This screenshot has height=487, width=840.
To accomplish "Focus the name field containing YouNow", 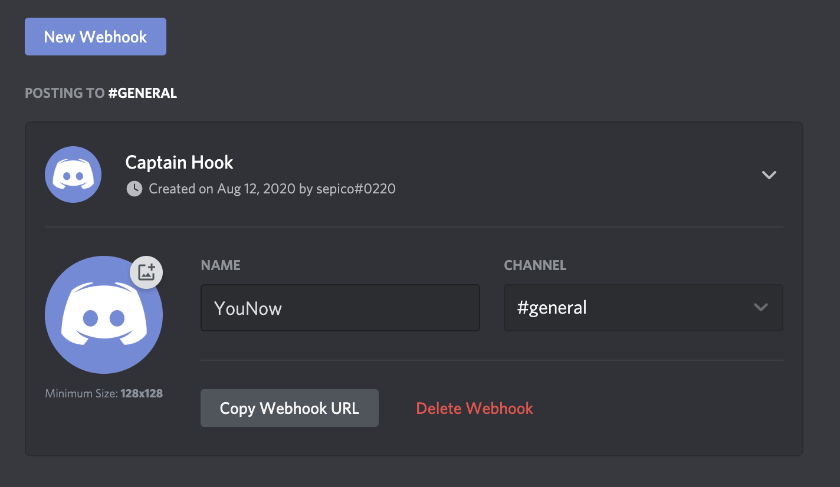I will (340, 308).
